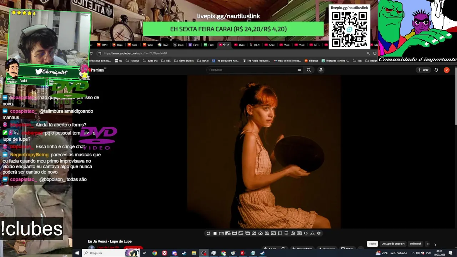Image resolution: width=457 pixels, height=257 pixels.
Task: Open the Windows notification center icon
Action: click(450, 253)
